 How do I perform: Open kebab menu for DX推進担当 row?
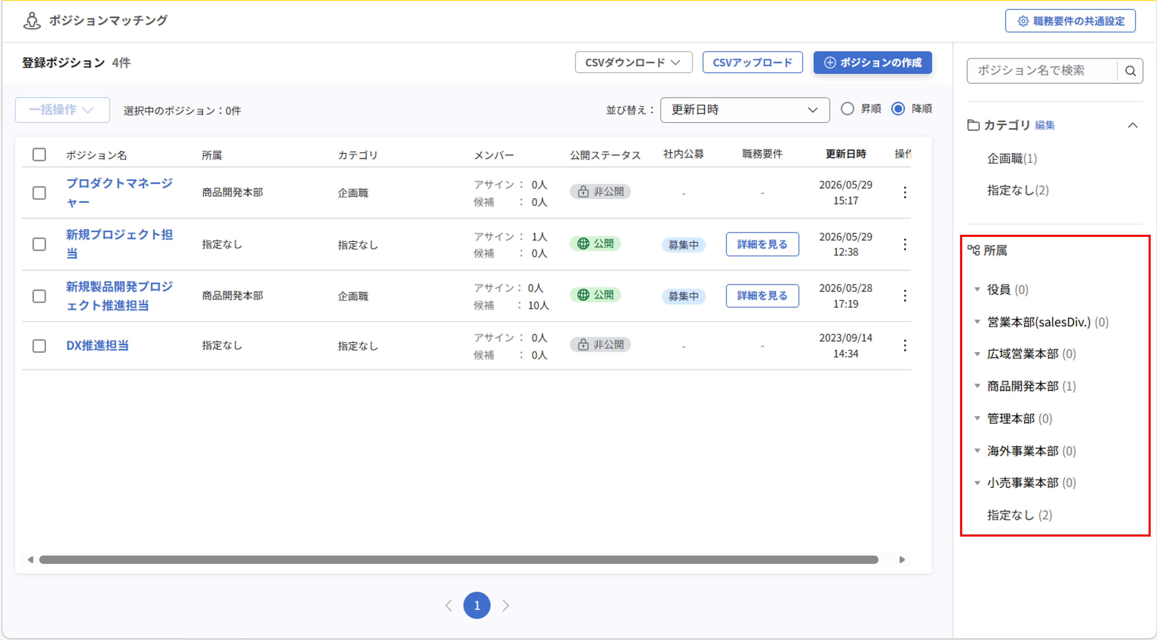905,345
